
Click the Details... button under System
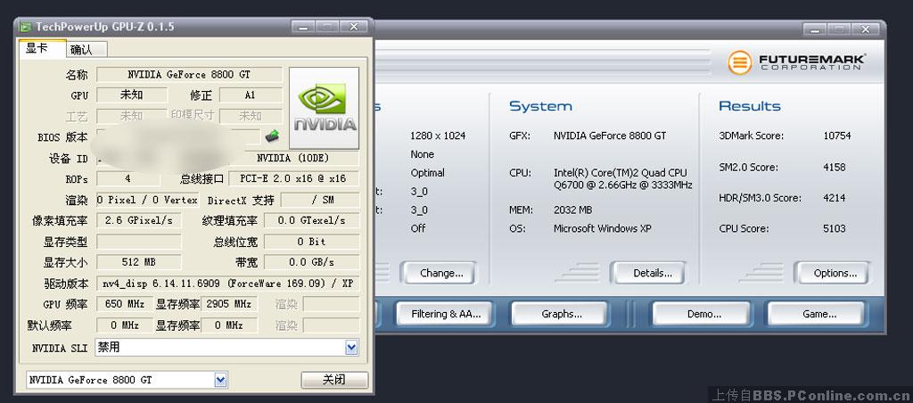(x=647, y=273)
